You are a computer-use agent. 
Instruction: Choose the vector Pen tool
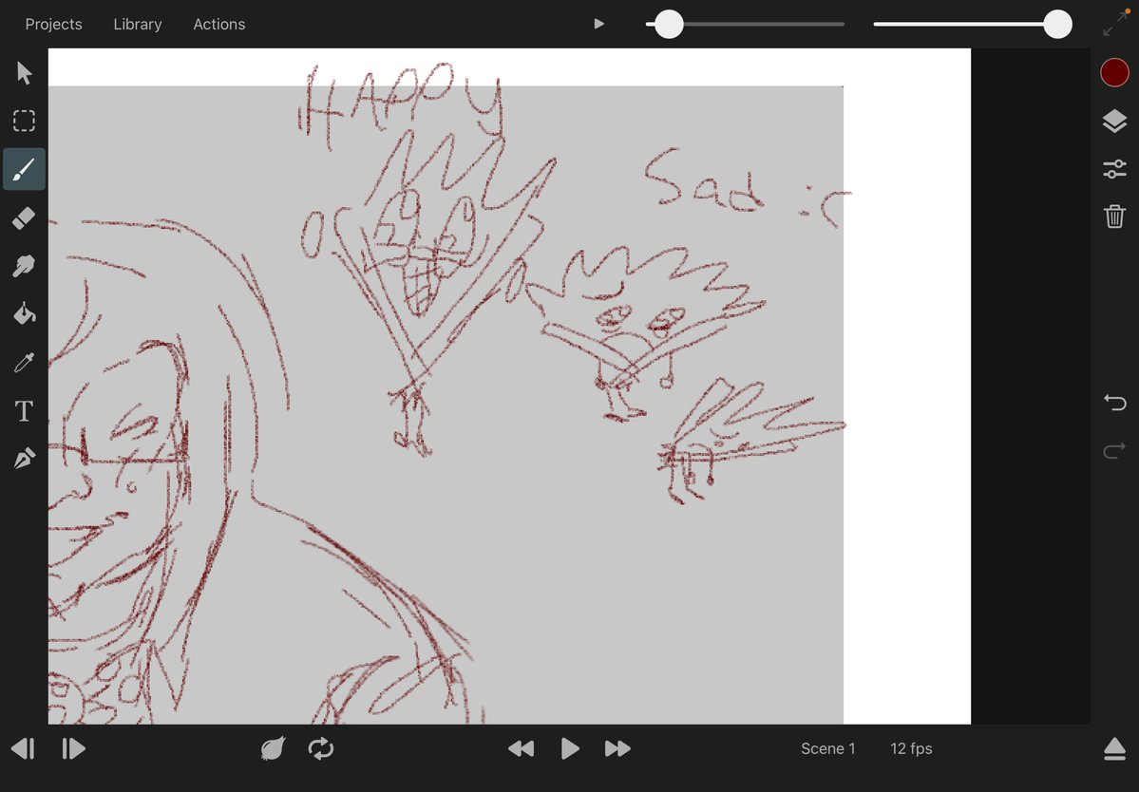point(24,459)
